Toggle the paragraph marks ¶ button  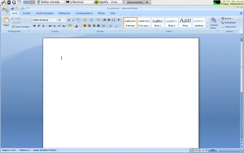[x=119, y=20]
